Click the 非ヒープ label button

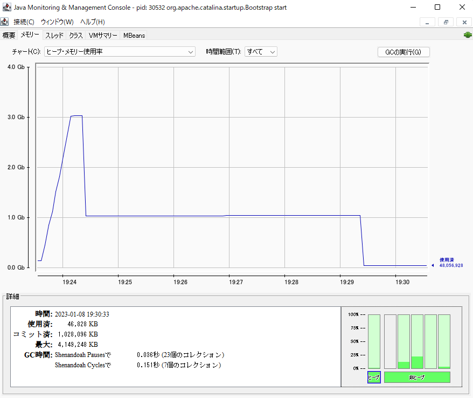click(416, 378)
